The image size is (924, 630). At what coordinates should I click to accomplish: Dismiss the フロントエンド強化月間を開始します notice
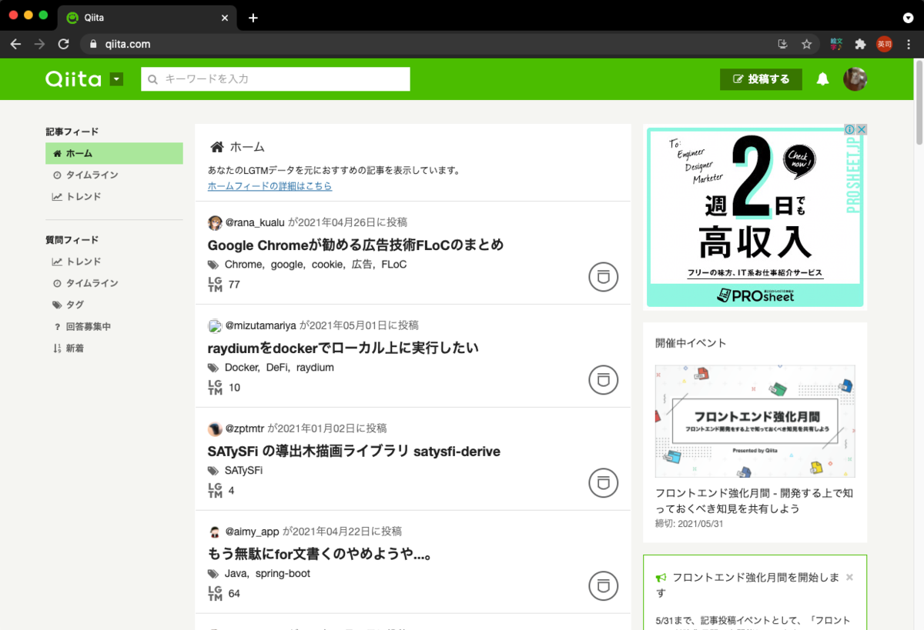pyautogui.click(x=849, y=577)
